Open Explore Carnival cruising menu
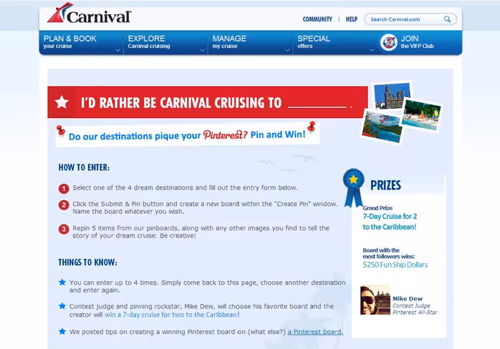Viewport: 500px width, 349px height. point(165,42)
